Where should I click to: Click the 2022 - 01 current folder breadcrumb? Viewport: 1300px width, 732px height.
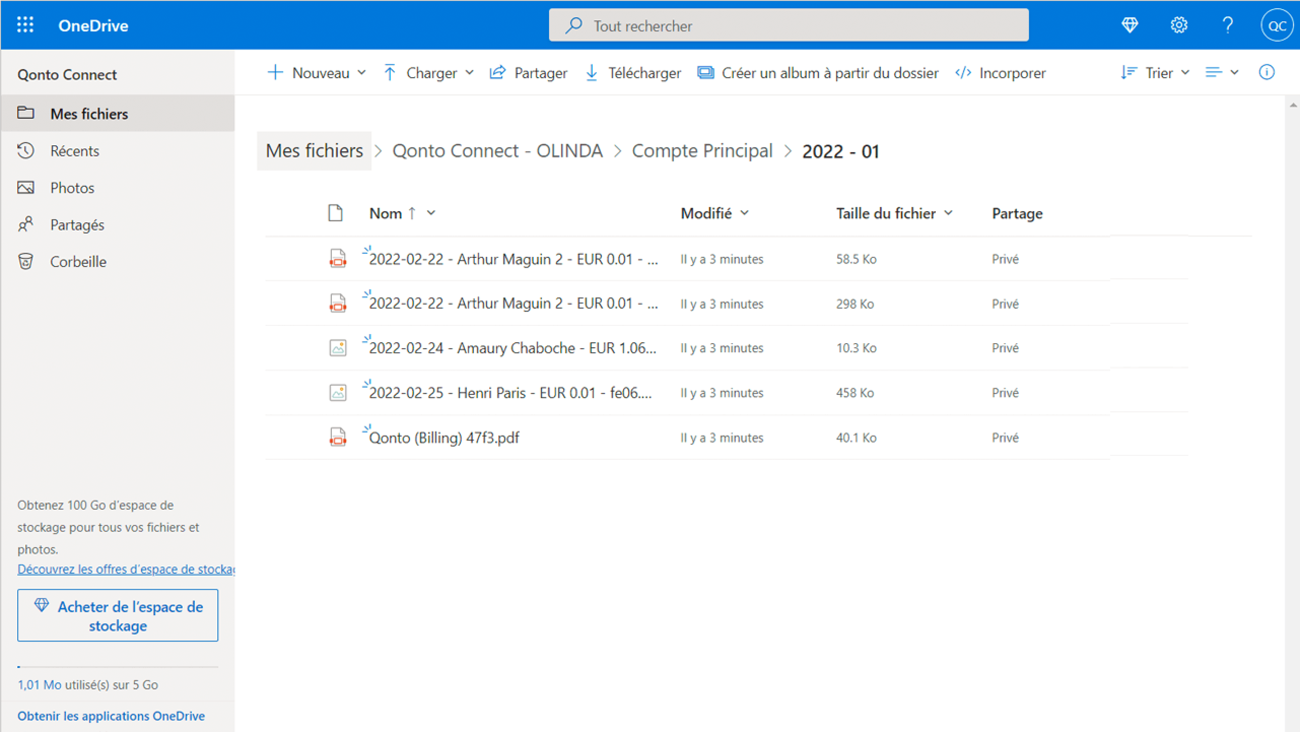click(840, 151)
